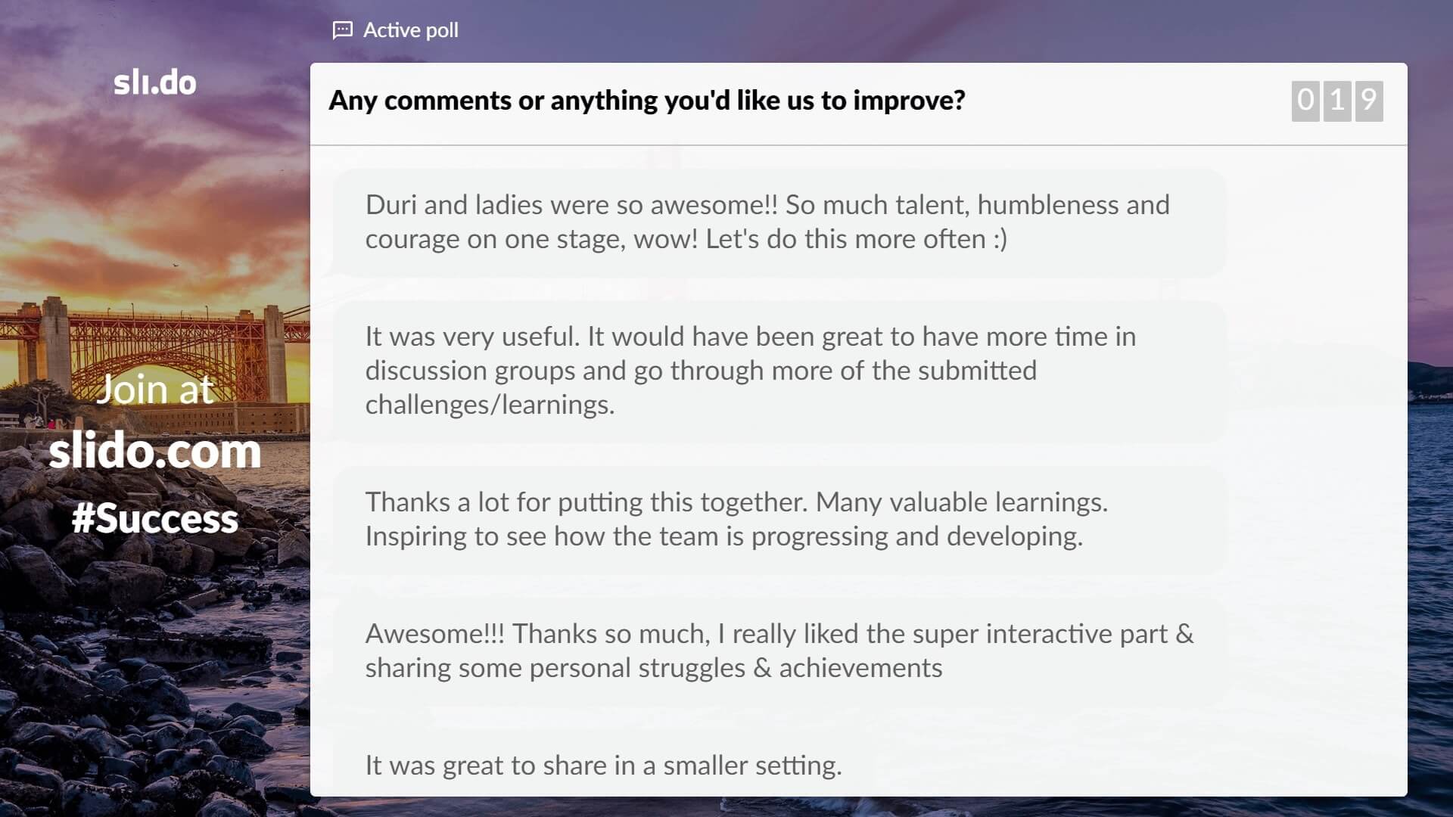
Task: Click the "great to share in a smaller setting" comment
Action: coord(603,766)
